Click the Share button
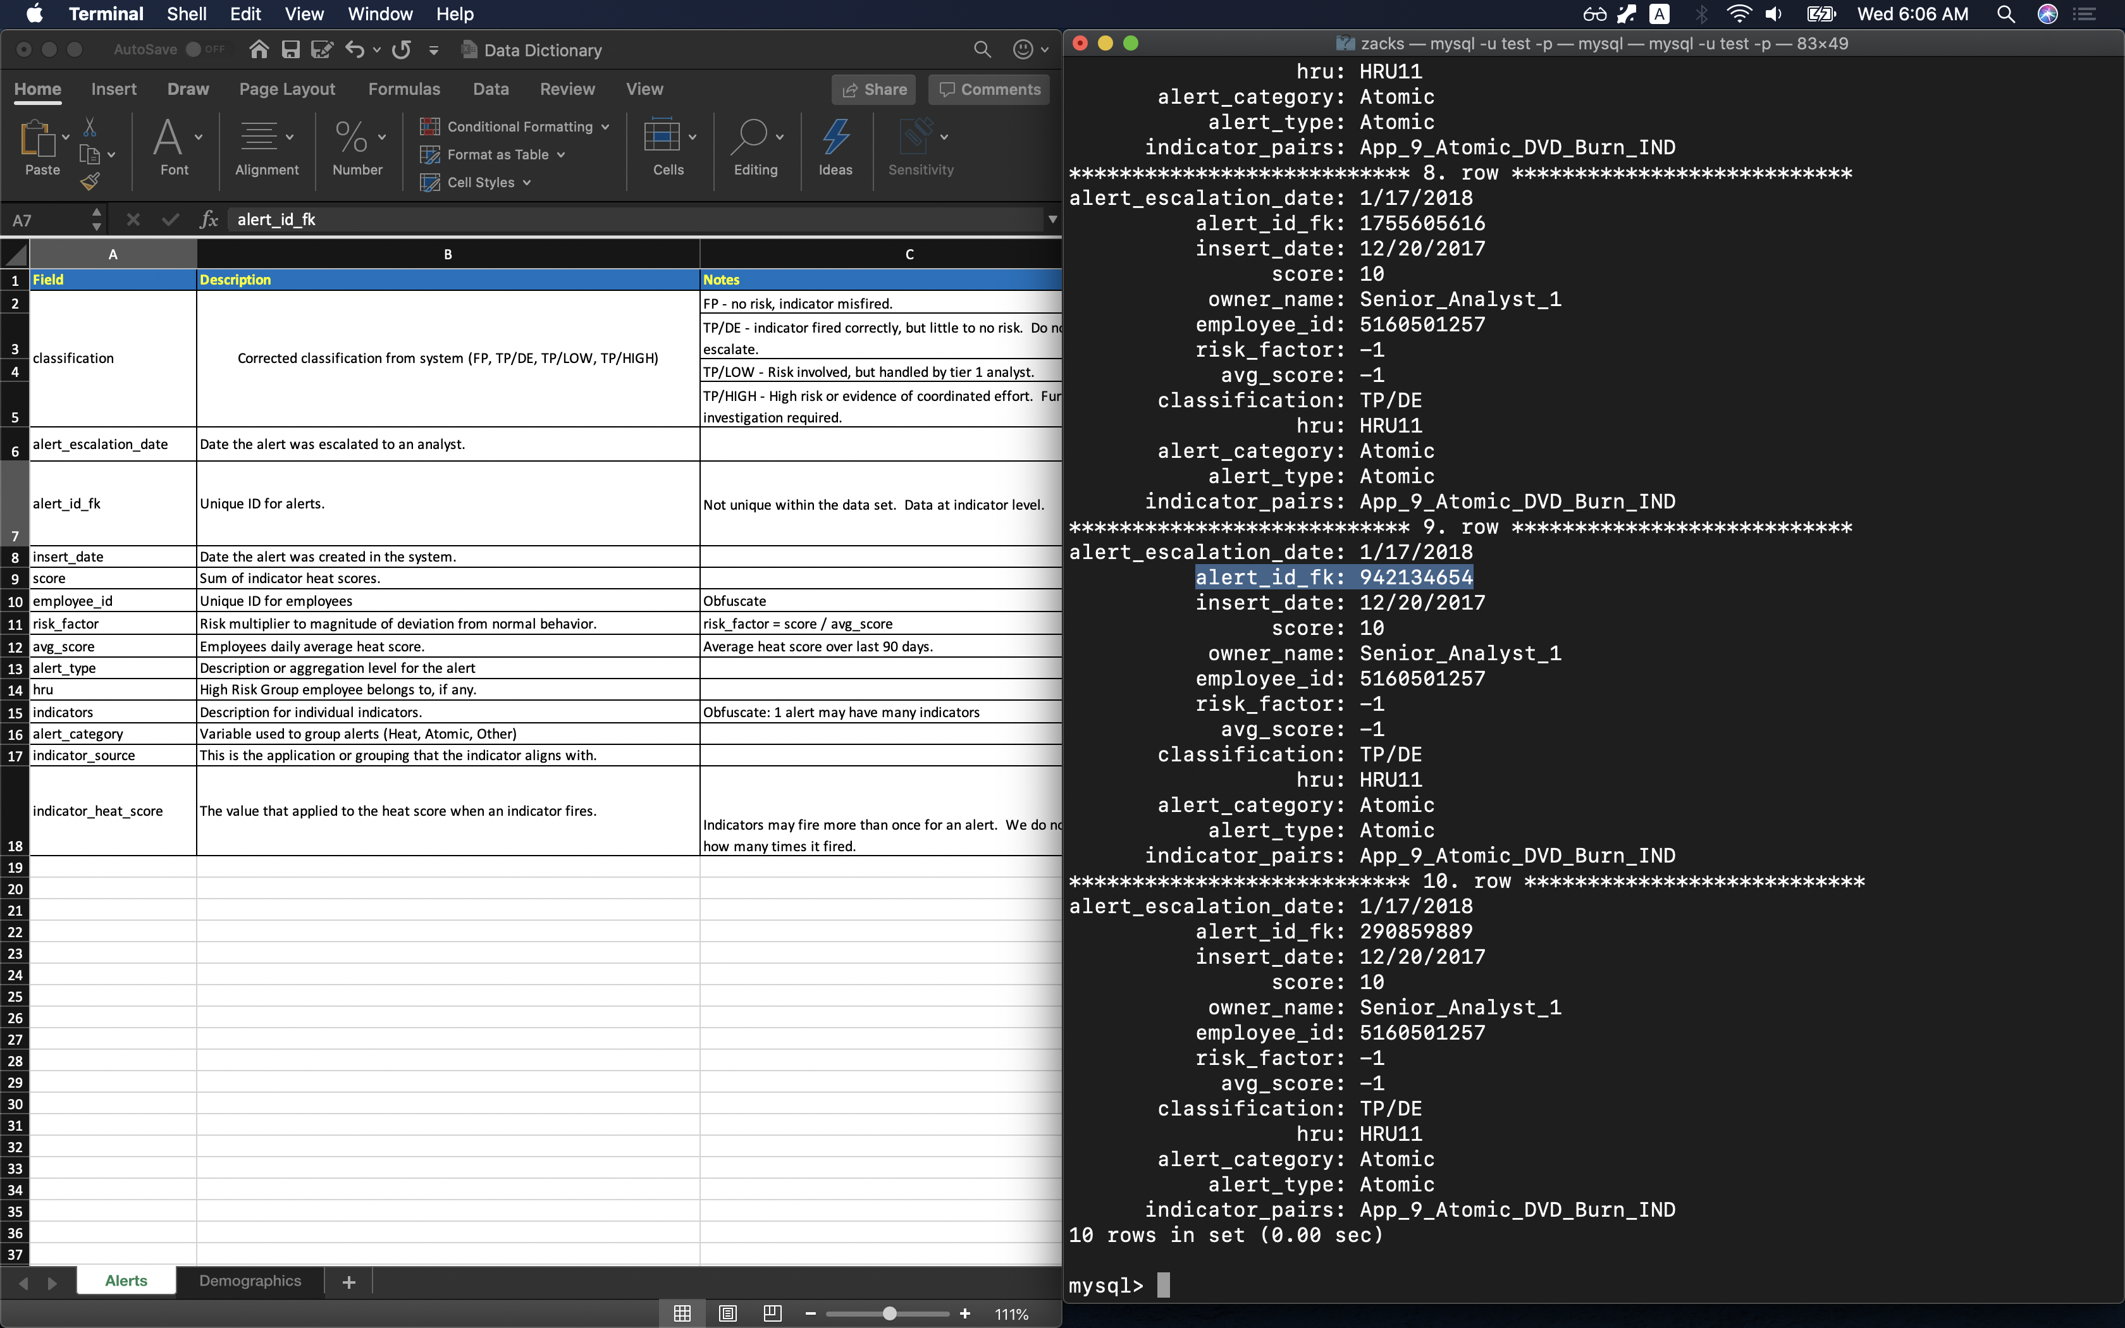Viewport: 2125px width, 1328px height. tap(873, 90)
